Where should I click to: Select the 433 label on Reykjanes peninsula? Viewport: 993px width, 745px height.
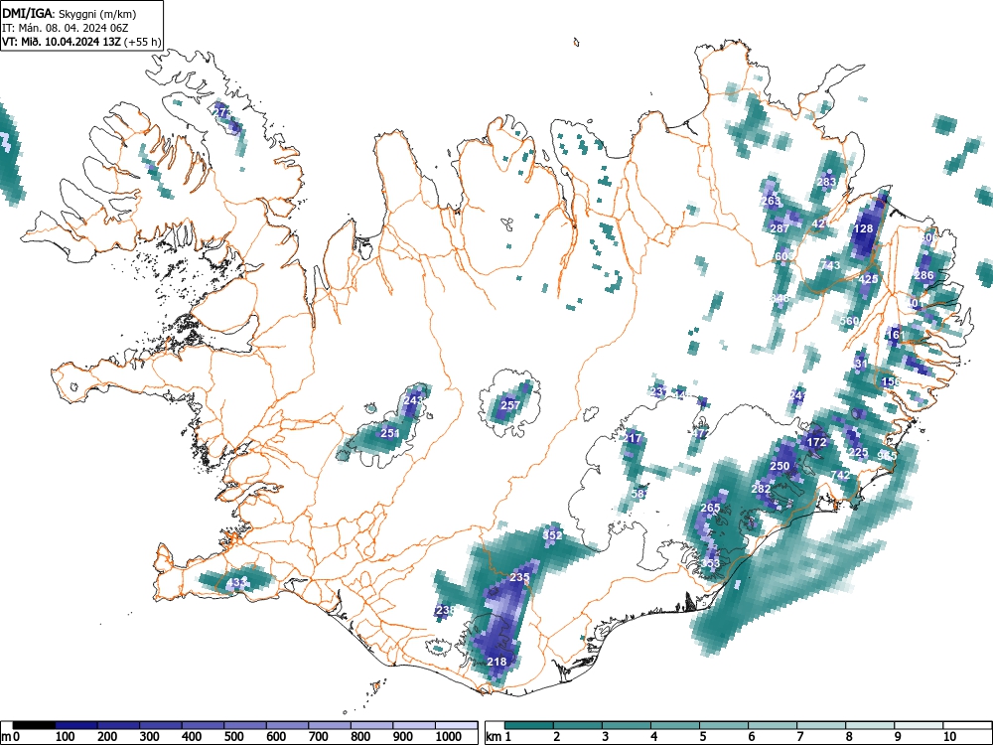237,582
